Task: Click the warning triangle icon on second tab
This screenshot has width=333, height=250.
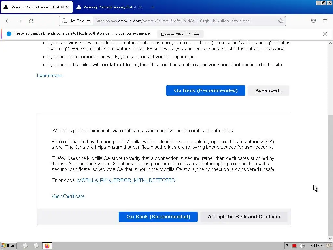Action: click(x=79, y=7)
